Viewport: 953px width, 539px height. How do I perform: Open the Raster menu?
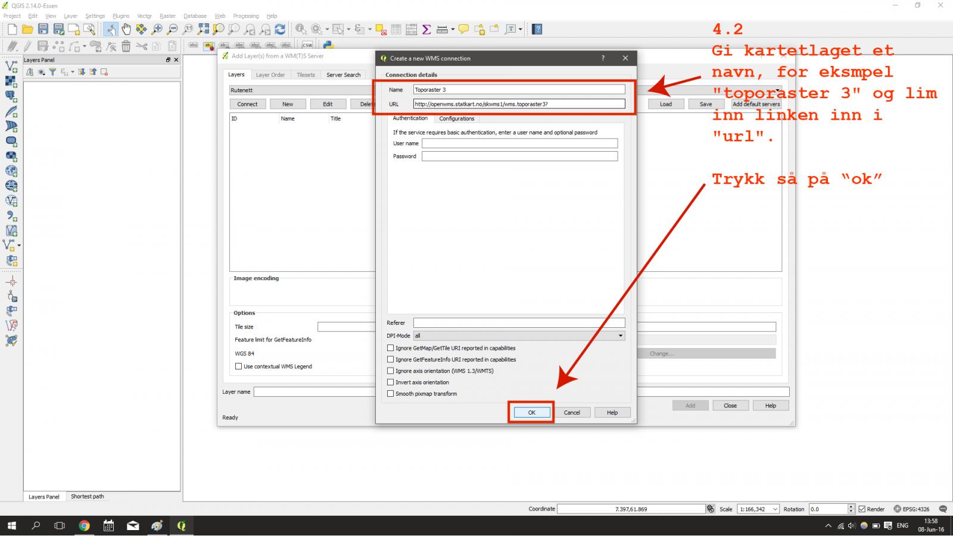tap(167, 16)
